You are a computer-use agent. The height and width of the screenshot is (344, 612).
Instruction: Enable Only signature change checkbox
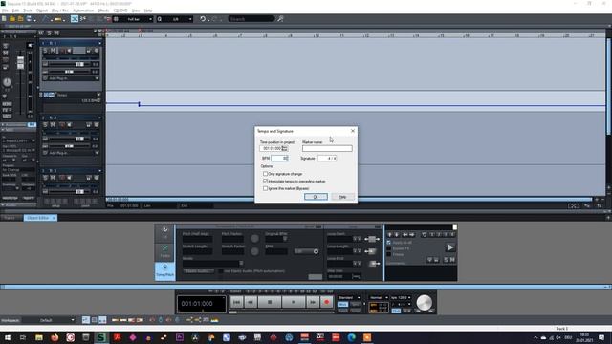coord(266,174)
